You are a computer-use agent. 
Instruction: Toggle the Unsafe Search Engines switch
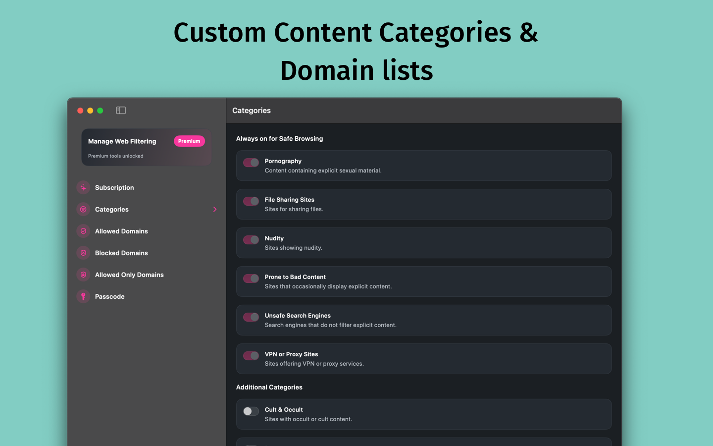pyautogui.click(x=251, y=317)
